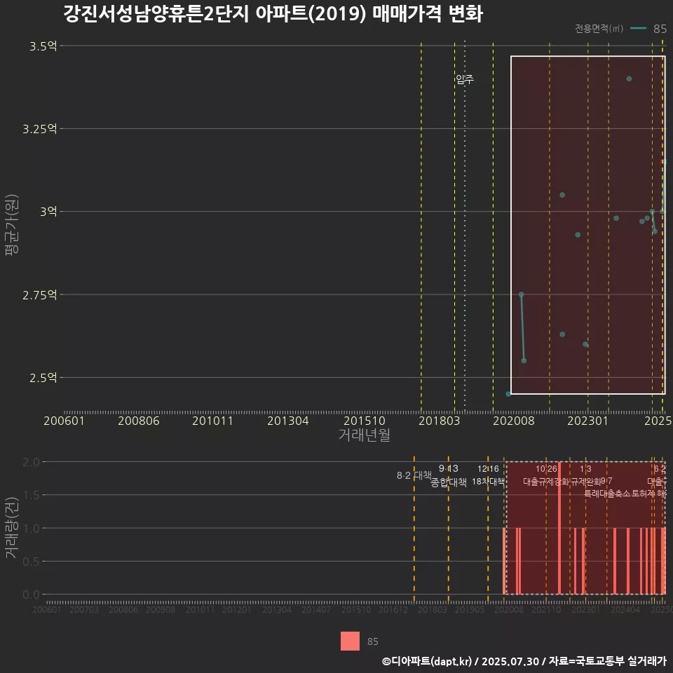The image size is (673, 673).
Task: Click the 201510 label on the price chart axis
Action: 365,421
